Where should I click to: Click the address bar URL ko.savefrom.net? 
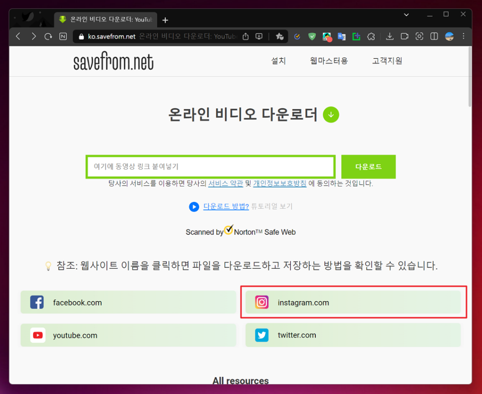(x=112, y=36)
